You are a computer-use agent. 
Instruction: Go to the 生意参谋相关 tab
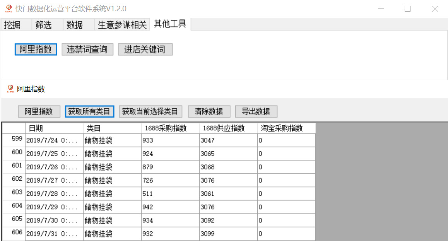(x=122, y=24)
